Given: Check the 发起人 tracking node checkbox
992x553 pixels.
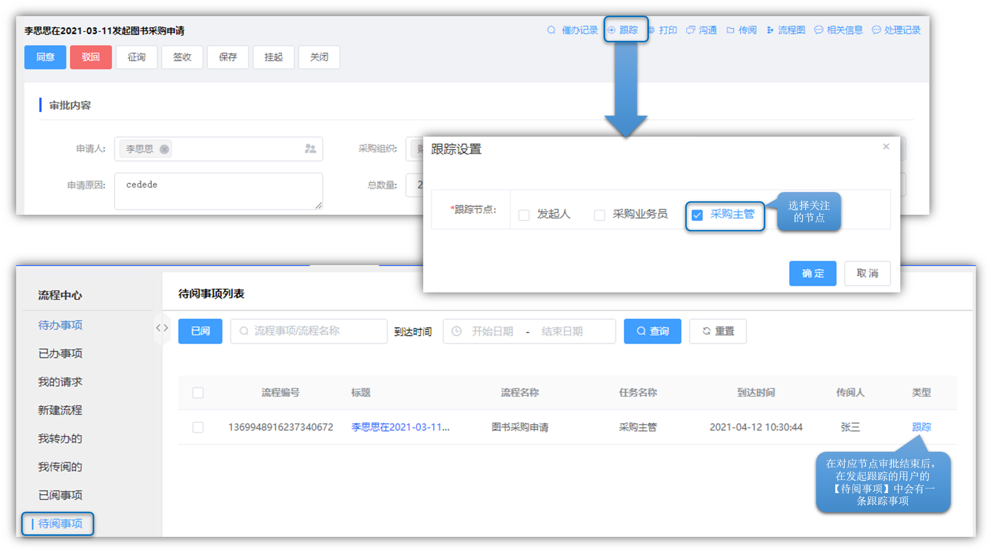Looking at the screenshot, I should coord(524,215).
